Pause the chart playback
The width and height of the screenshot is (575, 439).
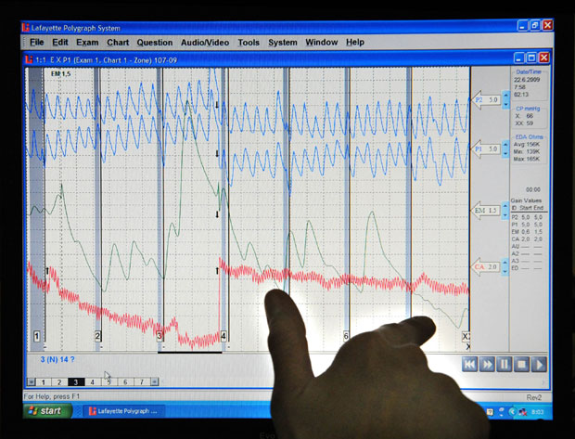(505, 365)
